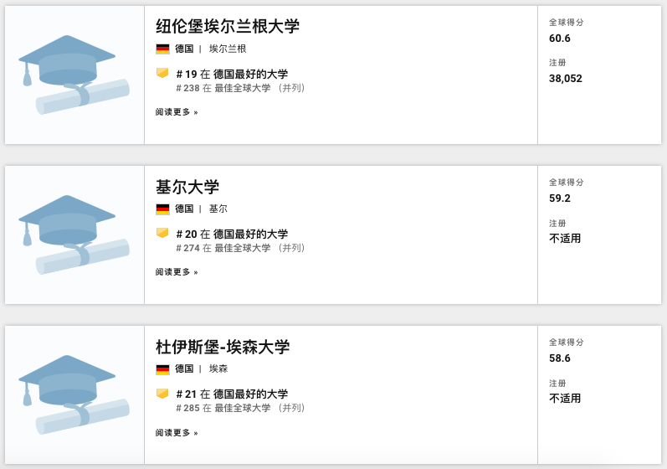Click the ranking badge icon next to #21
The height and width of the screenshot is (469, 667).
point(162,393)
